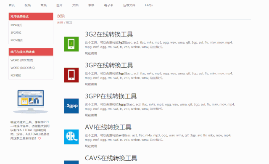Click the dark red 3GP phone icon
Viewport: 269px width, 164px height.
[x=71, y=75]
